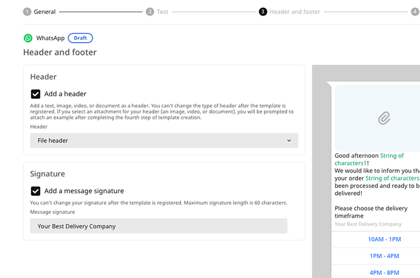Uncheck the Add a header checkbox
This screenshot has height=278, width=420.
point(35,94)
